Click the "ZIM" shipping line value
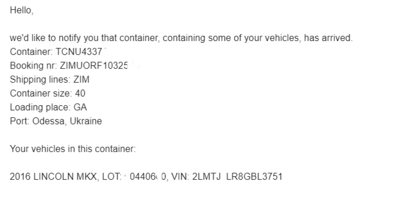The height and width of the screenshot is (200, 419). click(x=82, y=79)
